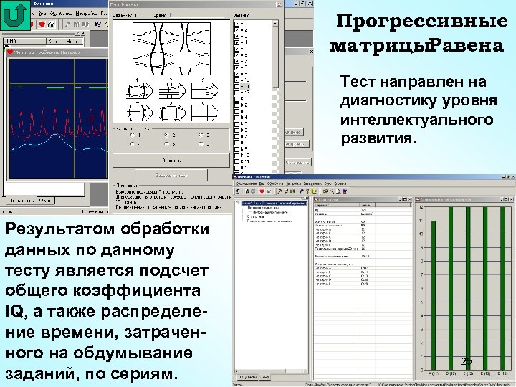Switch to Окна tab in top-left window

[45, 201]
